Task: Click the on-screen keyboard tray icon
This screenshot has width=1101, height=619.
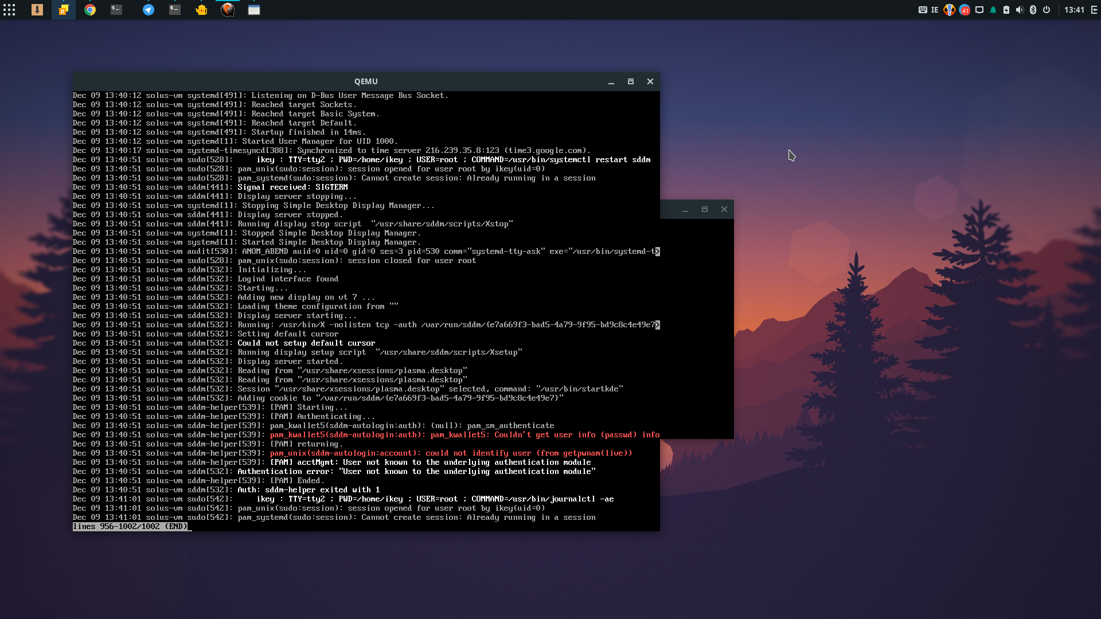Action: tap(923, 10)
